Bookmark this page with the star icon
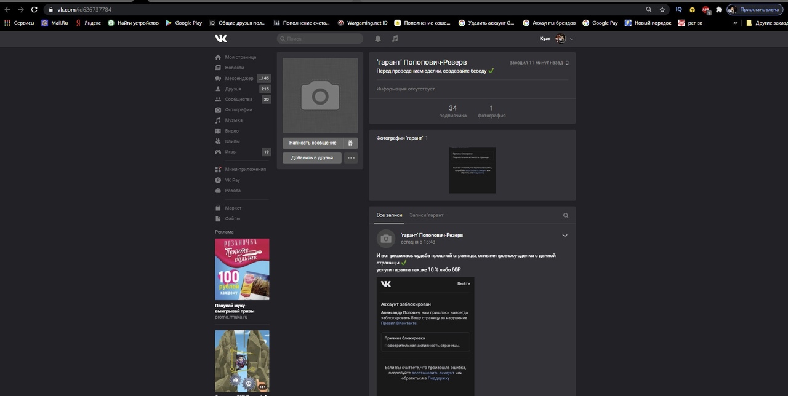 click(662, 10)
